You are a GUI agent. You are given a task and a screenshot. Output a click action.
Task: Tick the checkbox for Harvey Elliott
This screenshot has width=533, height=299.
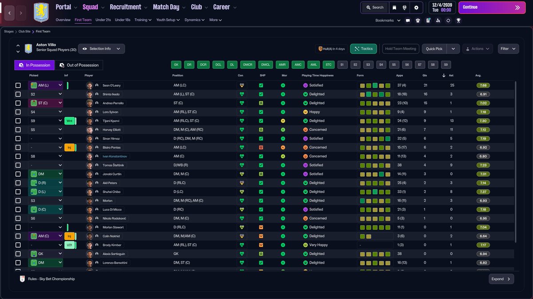pos(18,130)
